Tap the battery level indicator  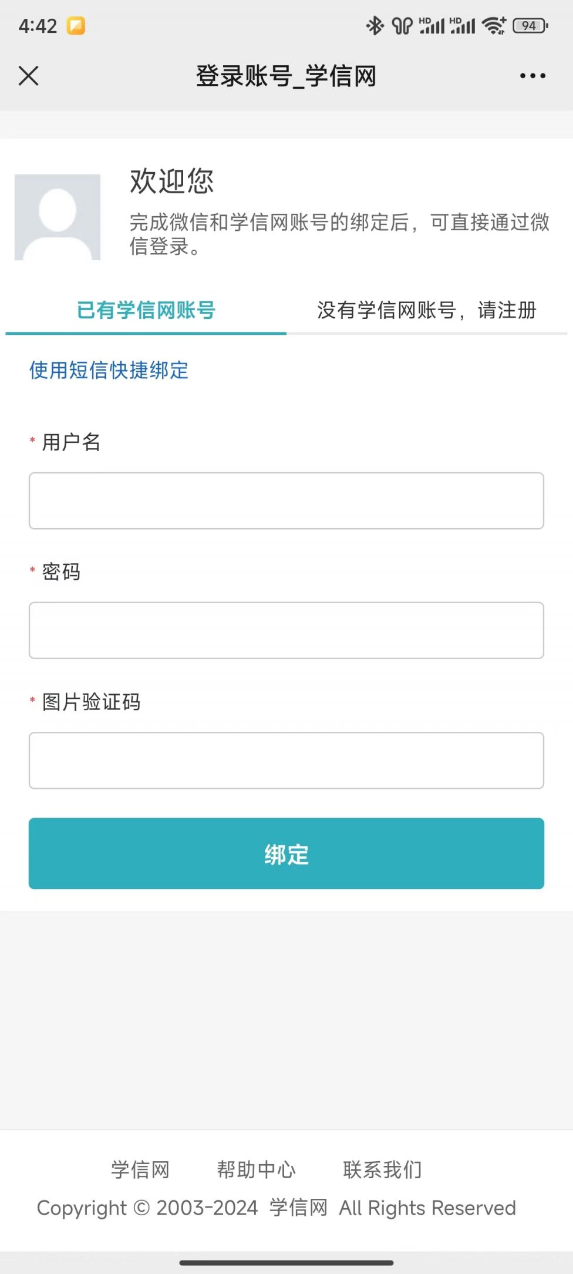tap(530, 26)
